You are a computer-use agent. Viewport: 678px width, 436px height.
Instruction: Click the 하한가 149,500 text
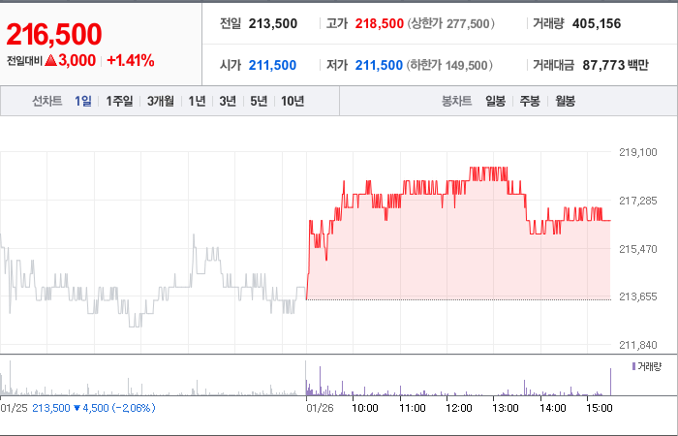(x=449, y=65)
